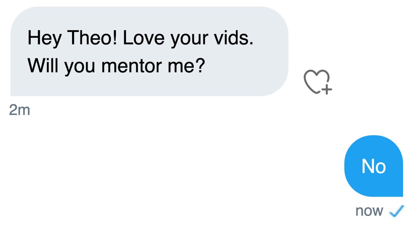Click the plus on the heart icon
The height and width of the screenshot is (232, 412).
tap(327, 90)
